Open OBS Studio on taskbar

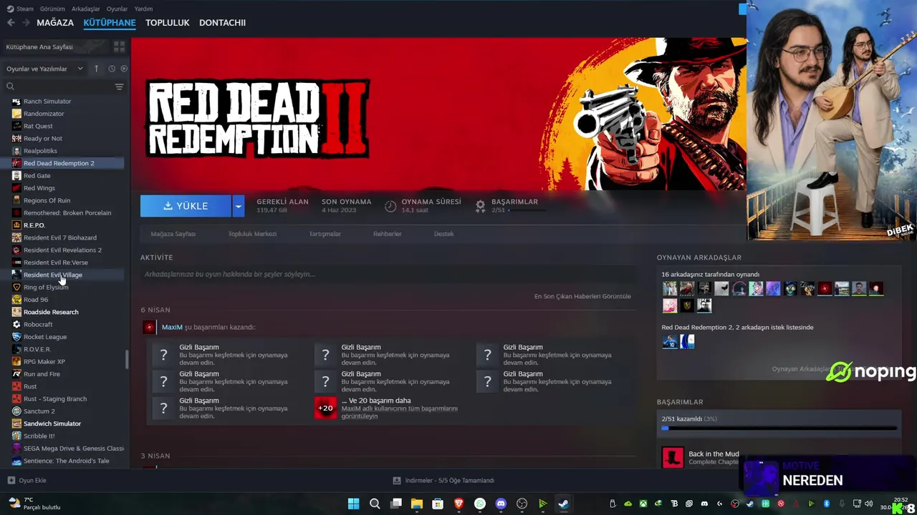coord(522,504)
